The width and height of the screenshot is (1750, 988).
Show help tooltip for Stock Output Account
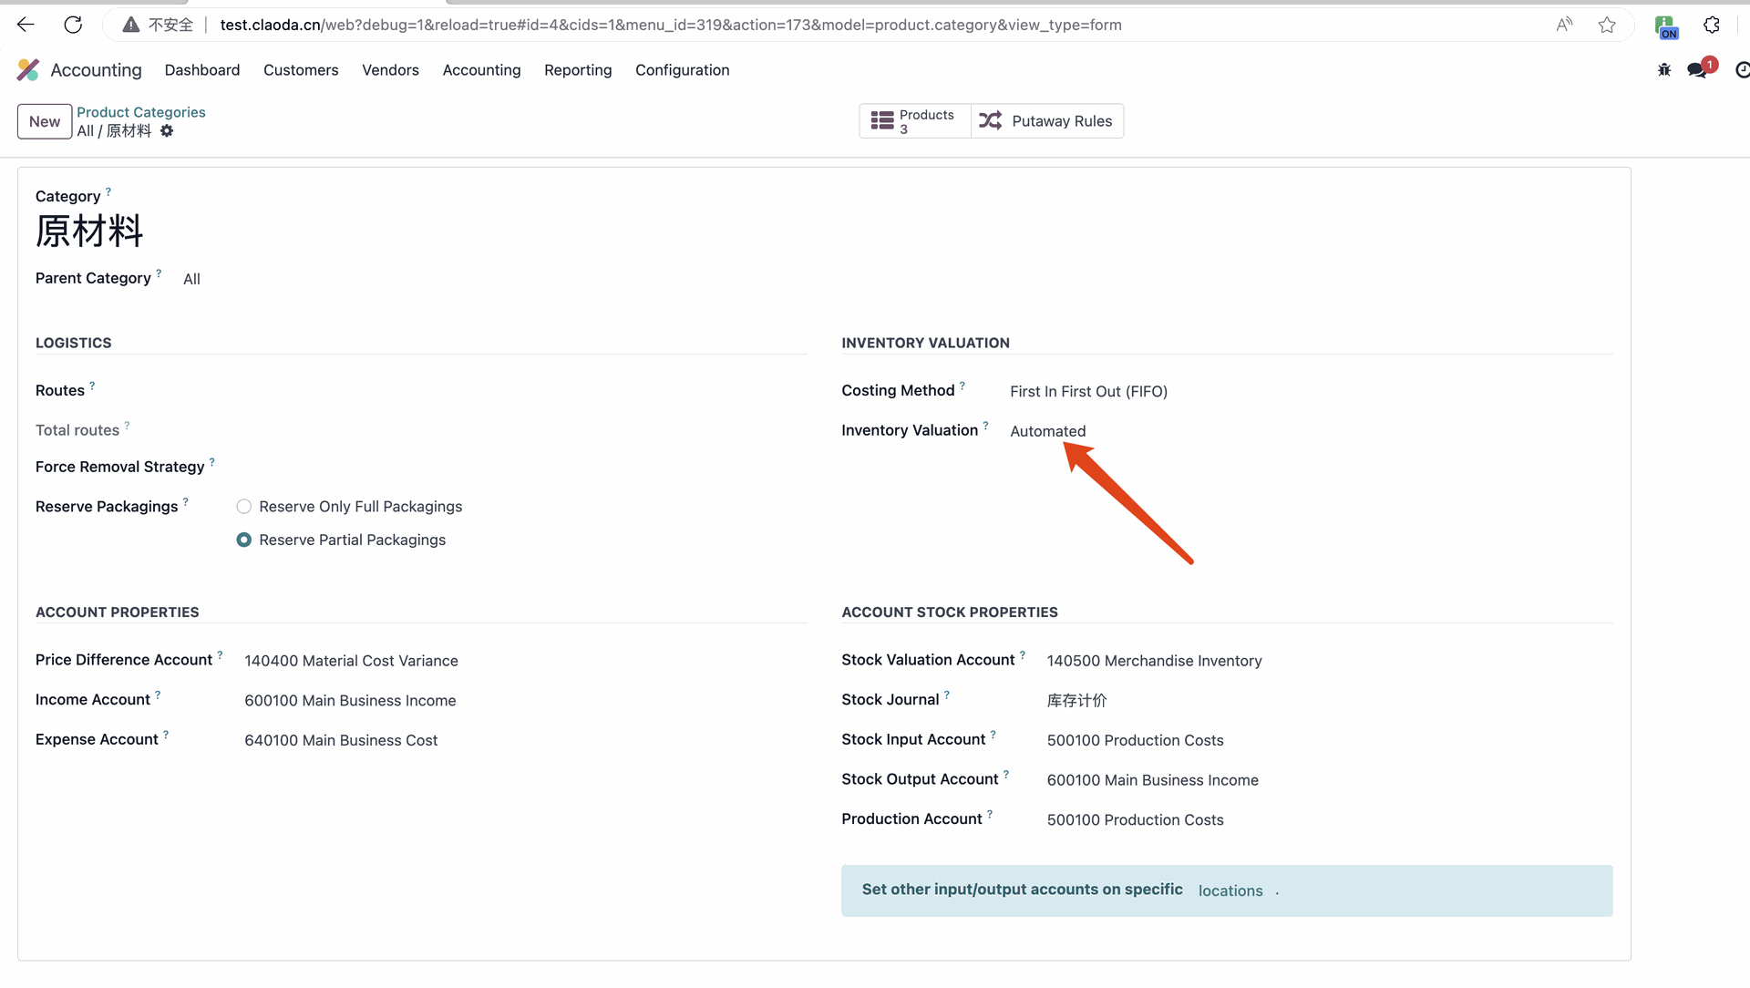[x=1006, y=775]
